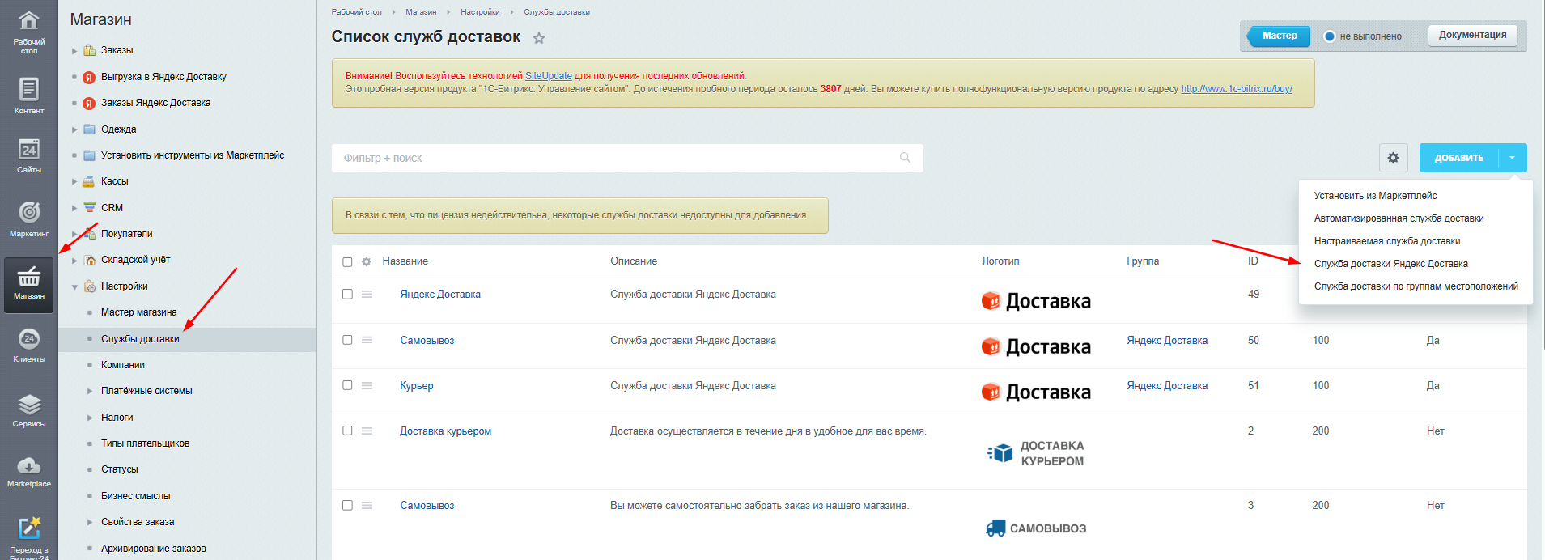Toggle the не выполнено status indicator
Screen dimensions: 1545x560
1329,36
